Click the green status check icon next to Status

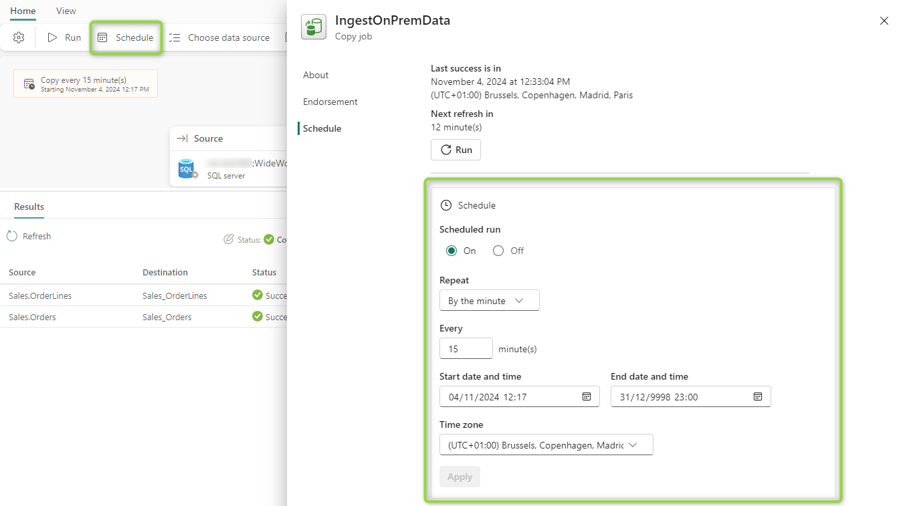(x=269, y=239)
